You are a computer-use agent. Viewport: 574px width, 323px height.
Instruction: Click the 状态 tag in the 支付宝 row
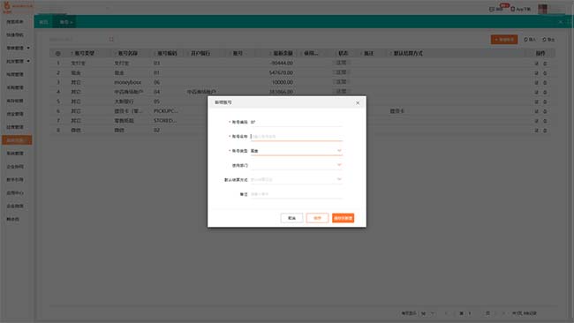(x=341, y=63)
